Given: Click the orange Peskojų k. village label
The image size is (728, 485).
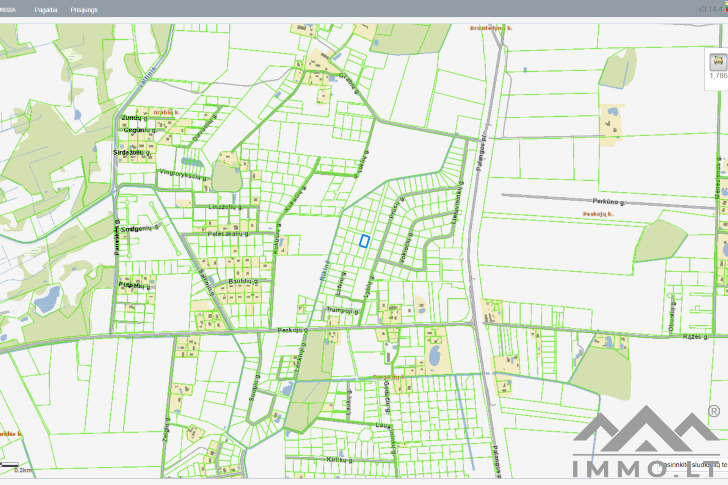Looking at the screenshot, I should click(598, 214).
